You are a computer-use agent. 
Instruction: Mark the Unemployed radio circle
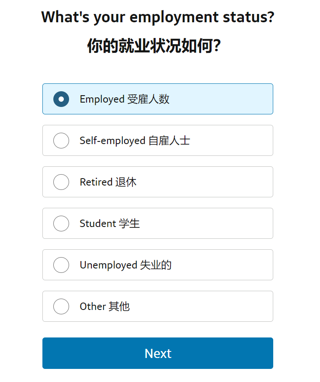click(x=61, y=265)
